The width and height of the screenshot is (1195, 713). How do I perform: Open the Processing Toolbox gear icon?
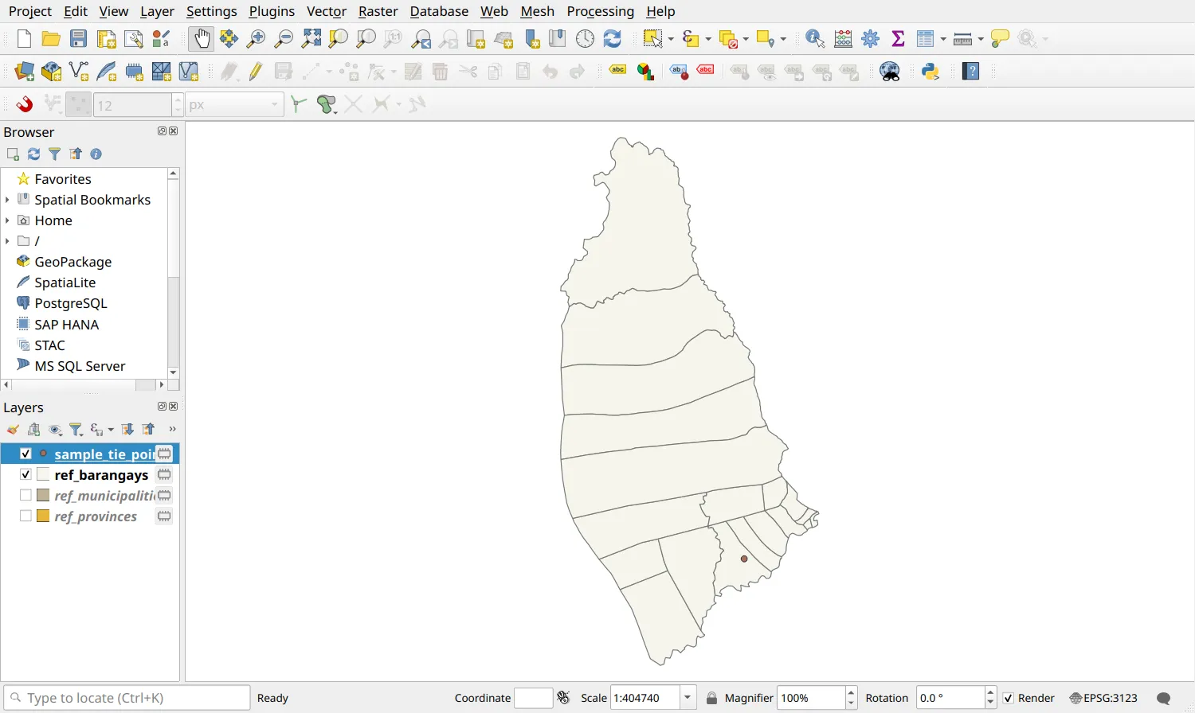tap(871, 38)
